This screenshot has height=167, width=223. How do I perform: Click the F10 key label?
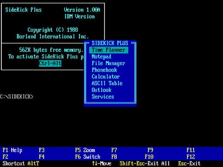point(149,157)
